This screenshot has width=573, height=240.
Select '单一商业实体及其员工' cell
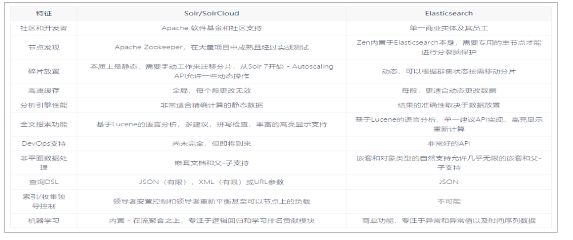449,28
